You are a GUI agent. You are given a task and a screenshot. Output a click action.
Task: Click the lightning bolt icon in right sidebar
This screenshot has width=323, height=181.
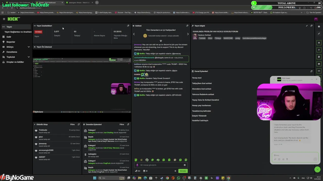pyautogui.click(x=319, y=50)
